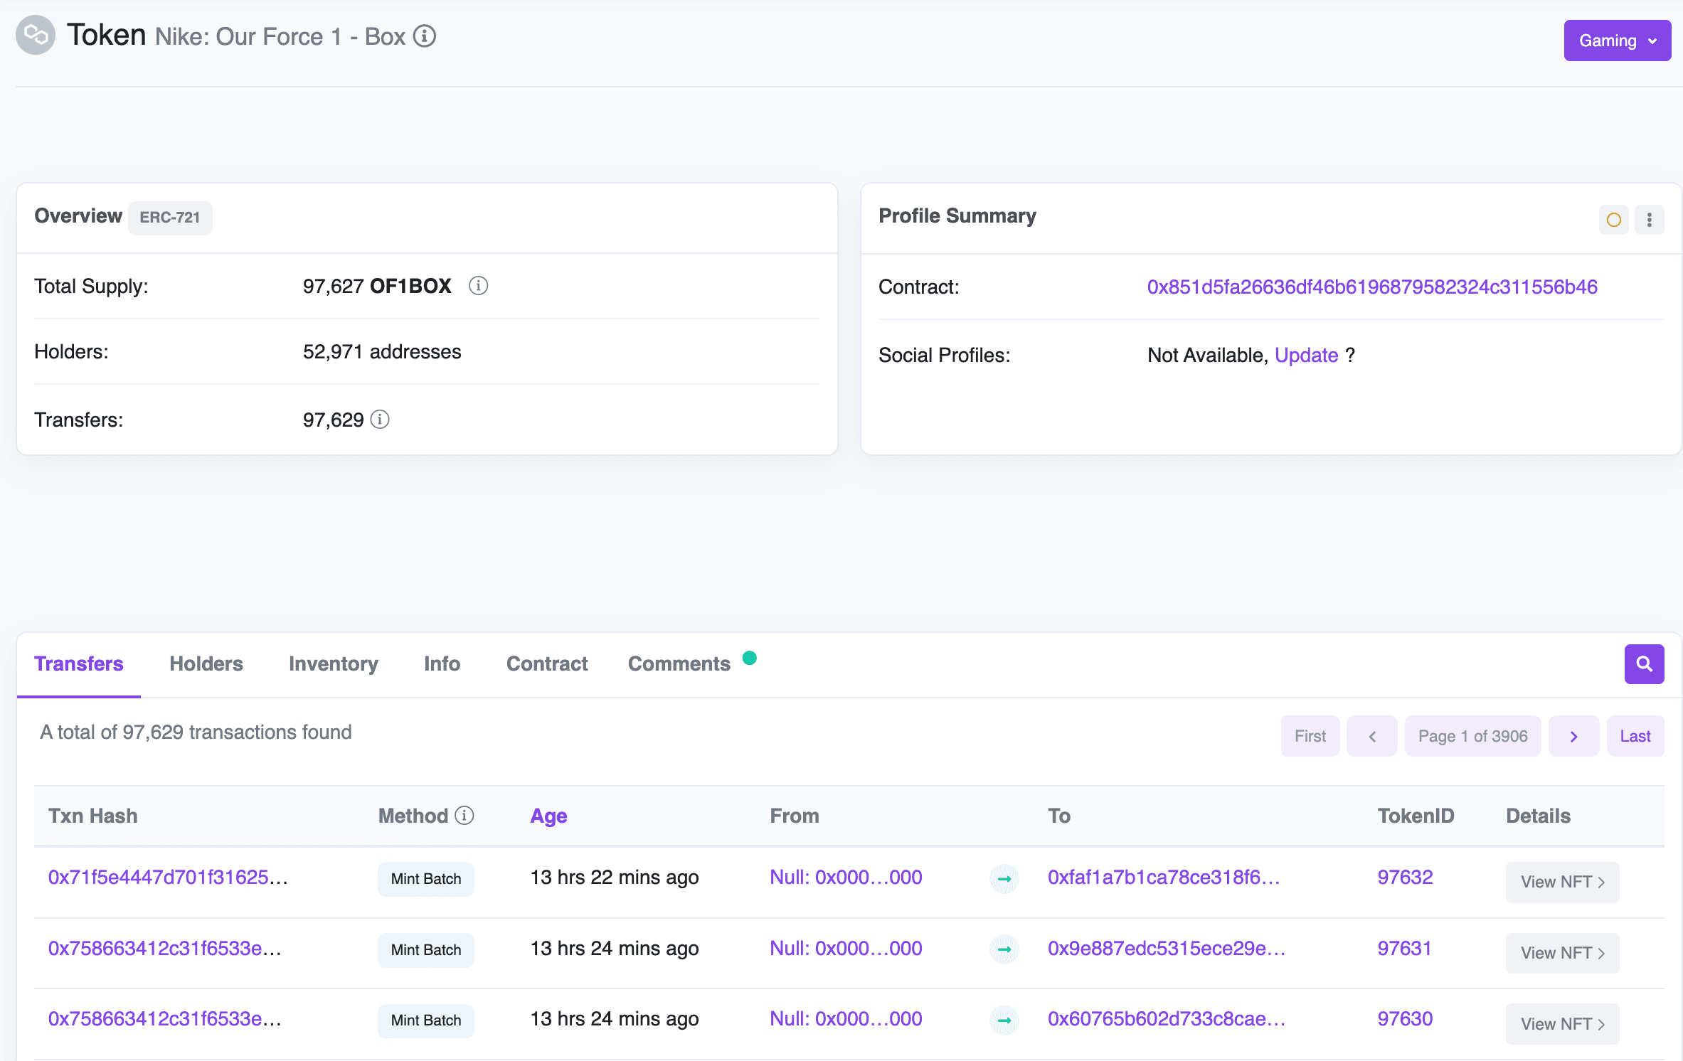The image size is (1683, 1061).
Task: Go to previous page with left chevron
Action: 1372,736
